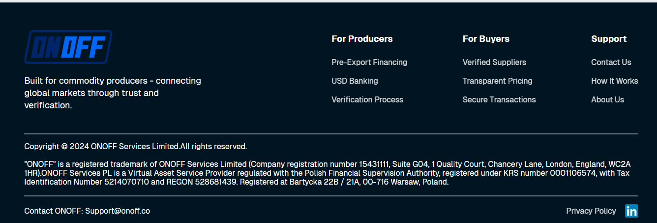Click the Copyright 2024 ONOFF text
Screen dimensions: 657x223
(135, 146)
